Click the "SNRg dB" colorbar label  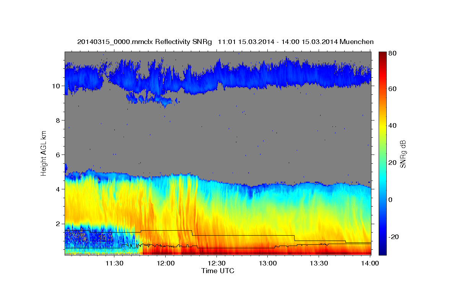click(x=403, y=154)
